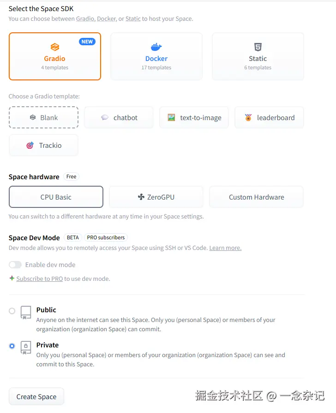Screen dimensions: 336x413
Task: Open the Custom Hardware option
Action: point(256,197)
